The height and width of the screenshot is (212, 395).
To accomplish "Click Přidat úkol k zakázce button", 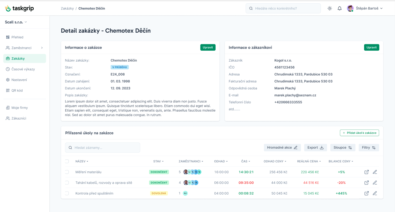I will [x=359, y=133].
